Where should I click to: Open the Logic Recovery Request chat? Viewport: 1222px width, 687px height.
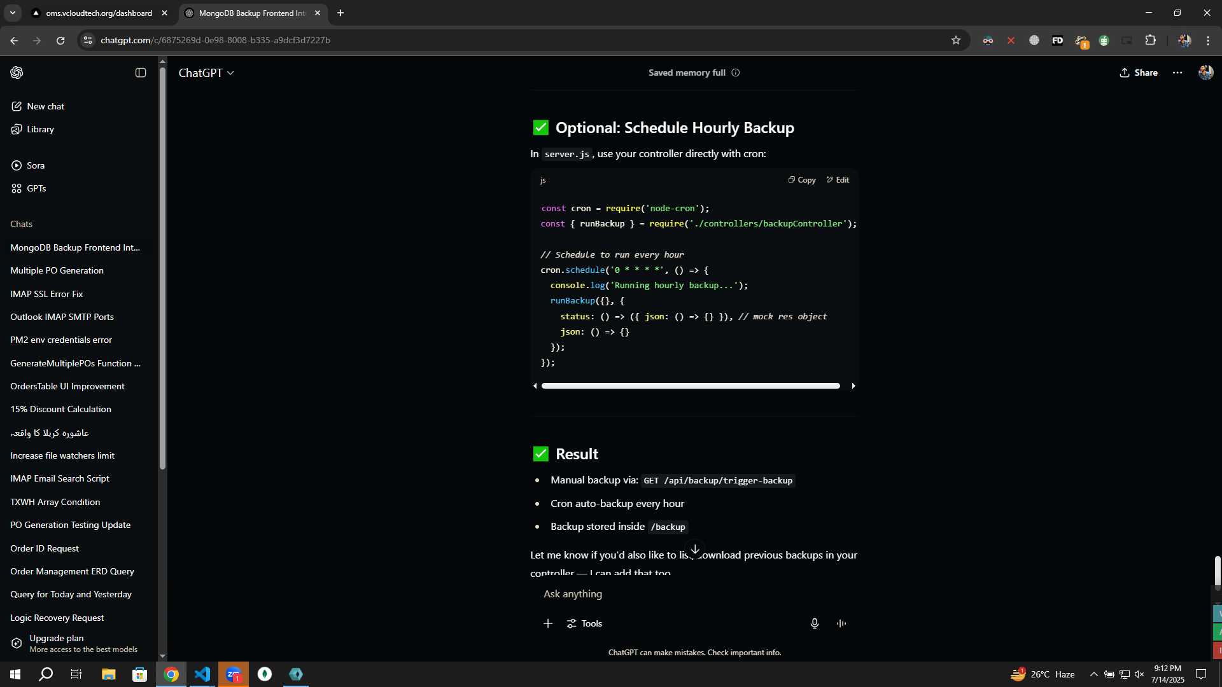pos(57,618)
